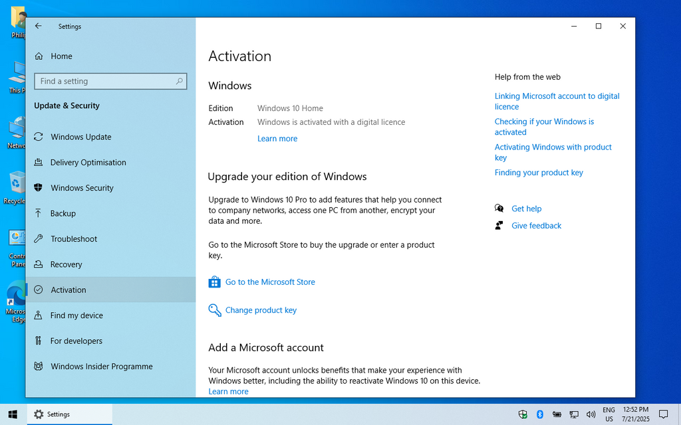The width and height of the screenshot is (681, 425).
Task: Click the Windows Insider Programme cat icon
Action: [x=38, y=366]
